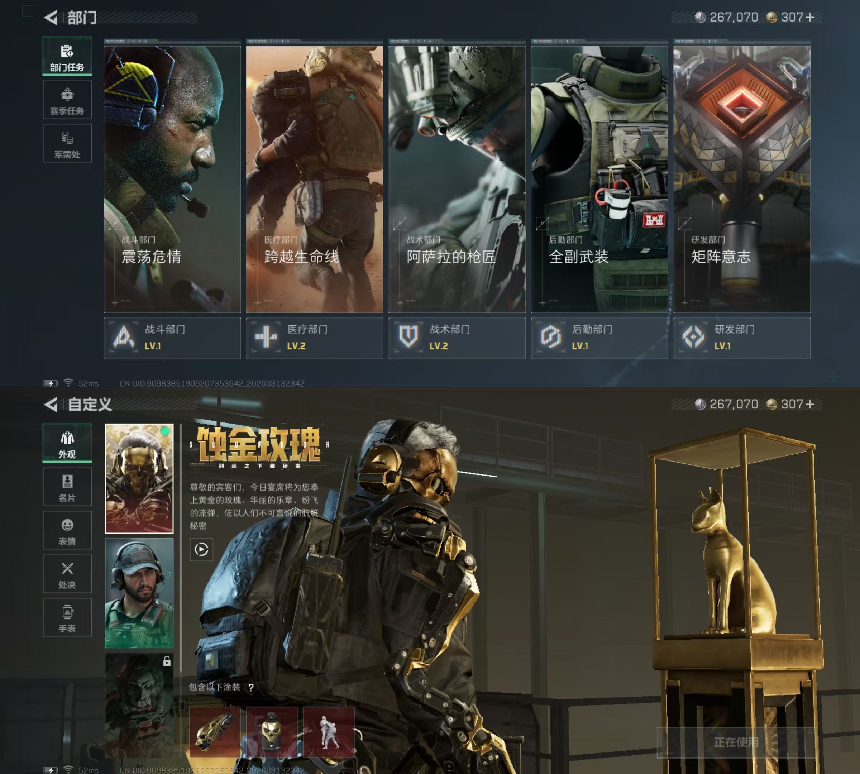Play the 蚀金玫瑰 skin preview video
Screen dimensions: 860x774
click(x=201, y=549)
